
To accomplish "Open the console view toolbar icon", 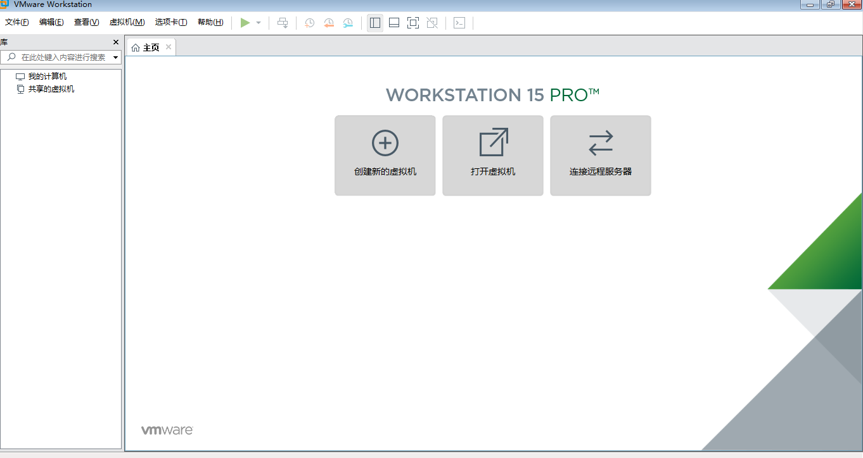I will click(x=459, y=23).
